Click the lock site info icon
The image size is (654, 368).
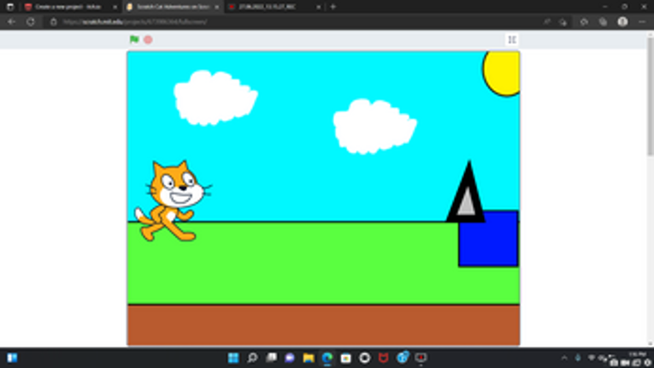point(53,21)
